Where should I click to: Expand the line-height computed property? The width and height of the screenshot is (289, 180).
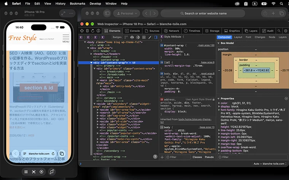(219, 130)
